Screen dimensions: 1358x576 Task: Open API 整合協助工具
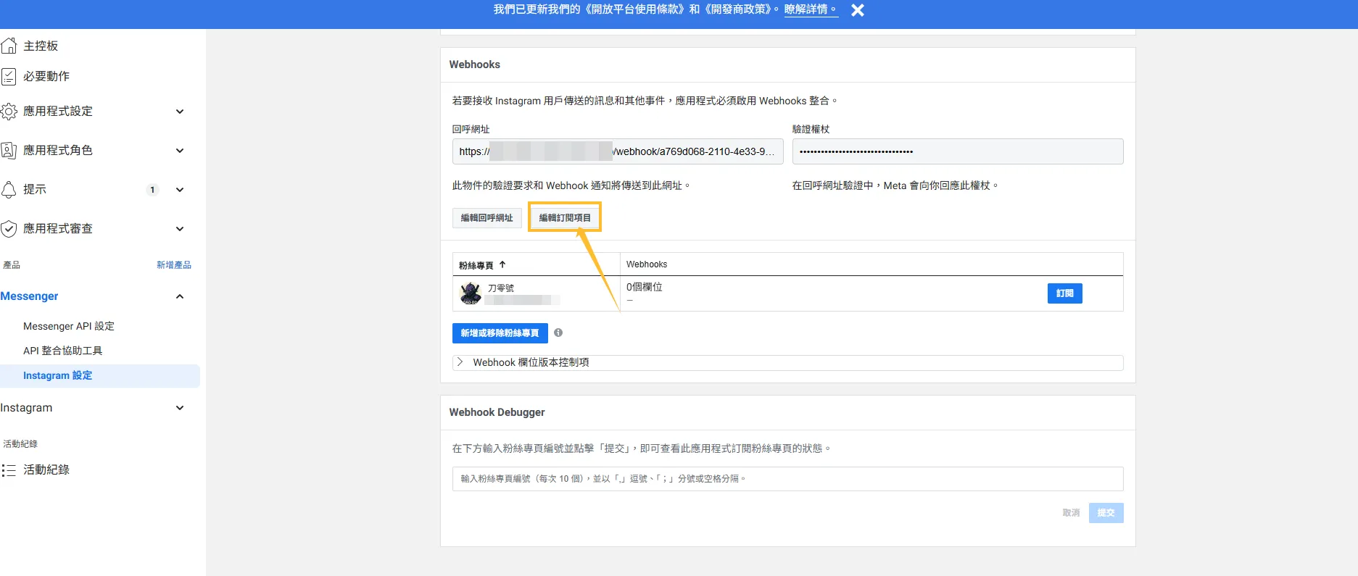coord(63,351)
